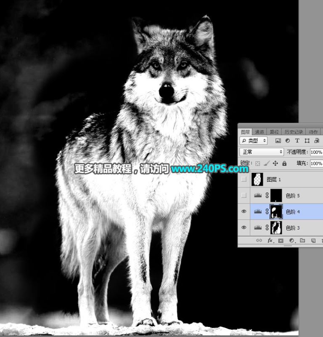Click the new group folder icon
The width and height of the screenshot is (323, 337).
coord(302,241)
